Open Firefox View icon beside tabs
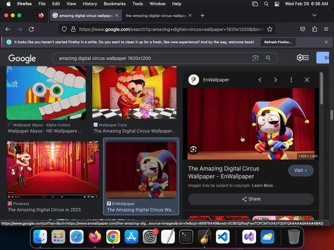The height and width of the screenshot is (250, 334). [x=41, y=15]
